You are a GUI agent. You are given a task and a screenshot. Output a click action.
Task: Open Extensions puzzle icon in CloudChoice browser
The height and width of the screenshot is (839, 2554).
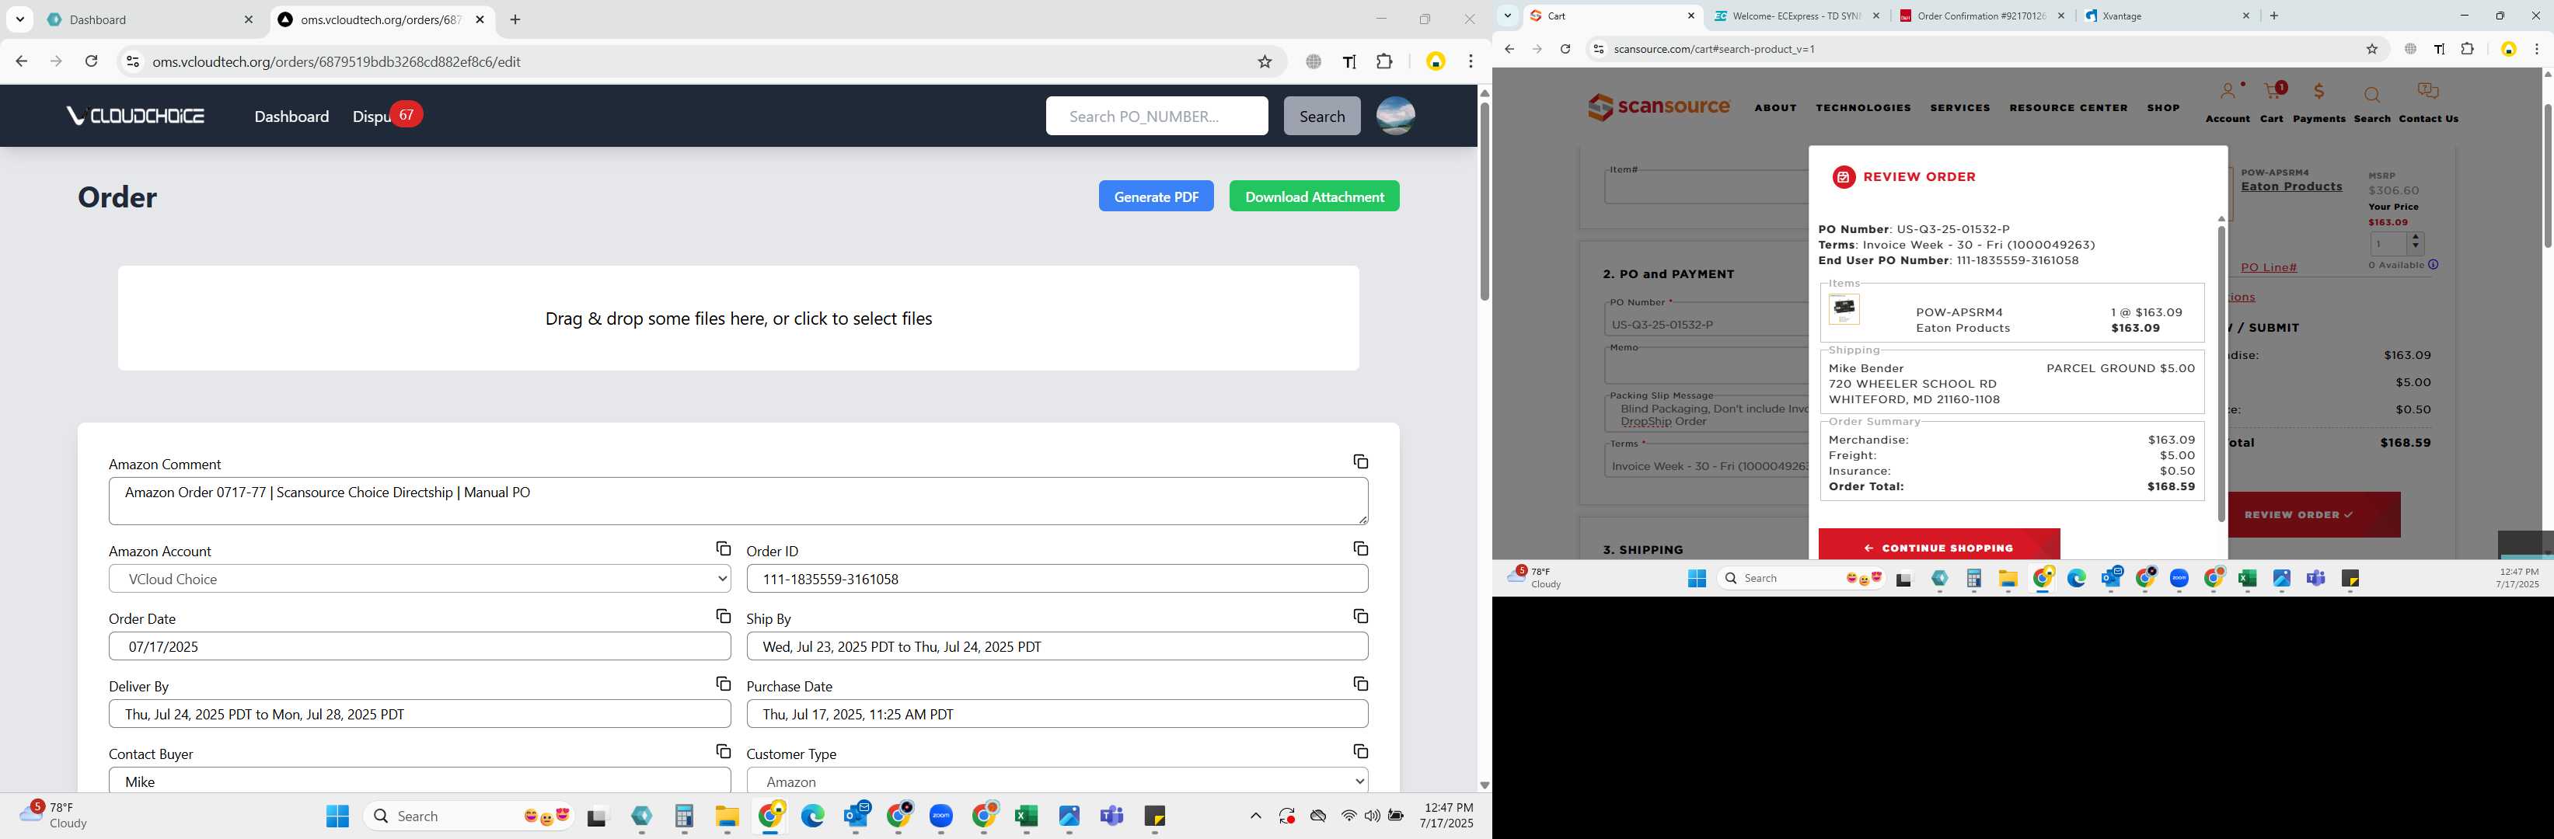(x=1384, y=61)
